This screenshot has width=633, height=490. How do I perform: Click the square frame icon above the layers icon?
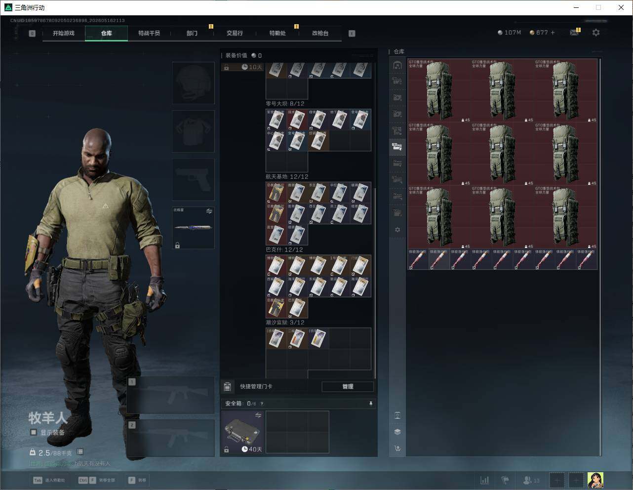[x=397, y=415]
